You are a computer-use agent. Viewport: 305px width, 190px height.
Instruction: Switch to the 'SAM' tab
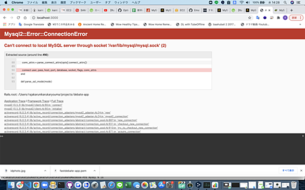(81, 10)
